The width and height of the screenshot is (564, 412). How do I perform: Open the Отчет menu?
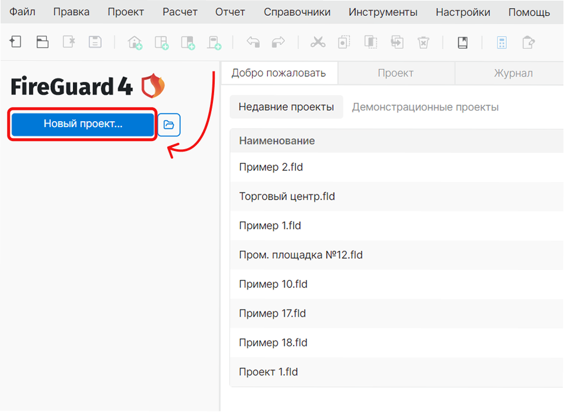click(x=230, y=12)
